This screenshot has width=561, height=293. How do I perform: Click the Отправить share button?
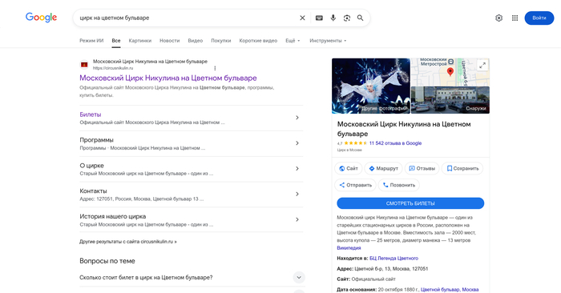coord(355,185)
